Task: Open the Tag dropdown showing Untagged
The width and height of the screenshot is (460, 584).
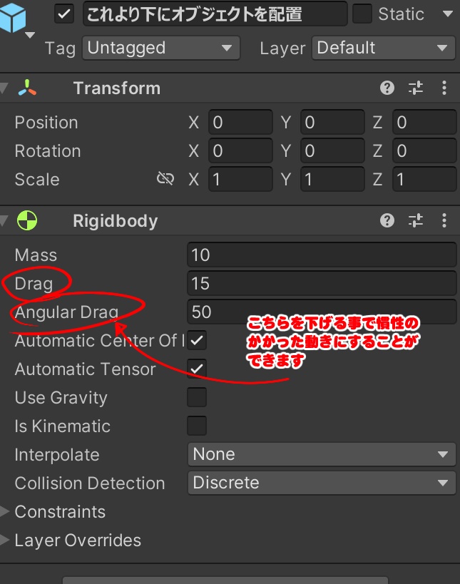Action: click(160, 48)
